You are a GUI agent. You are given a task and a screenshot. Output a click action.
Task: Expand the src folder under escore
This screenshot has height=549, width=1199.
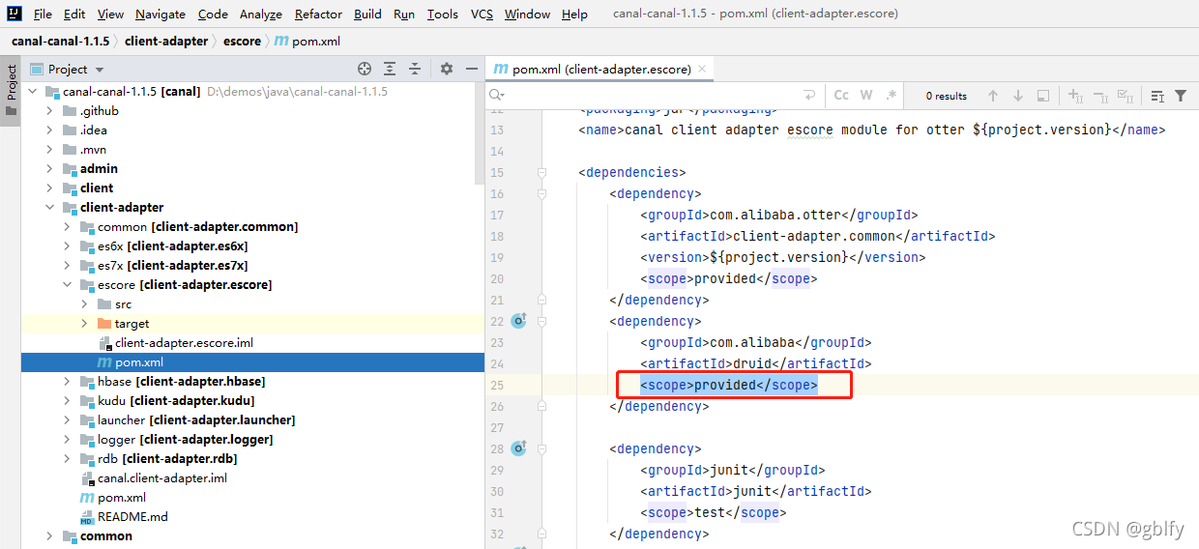tap(85, 303)
